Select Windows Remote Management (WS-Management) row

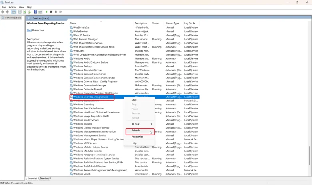[134, 170]
